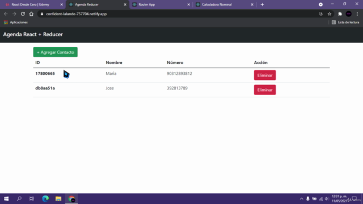
Task: Click the Número column header
Action: coord(175,63)
